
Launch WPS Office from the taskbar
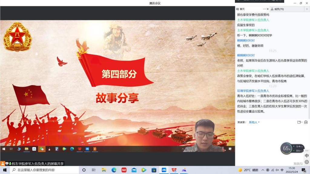174,170
